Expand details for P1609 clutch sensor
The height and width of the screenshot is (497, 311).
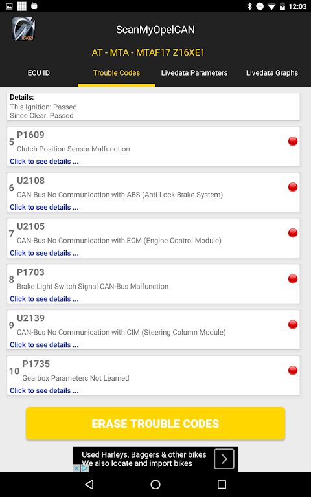(44, 161)
